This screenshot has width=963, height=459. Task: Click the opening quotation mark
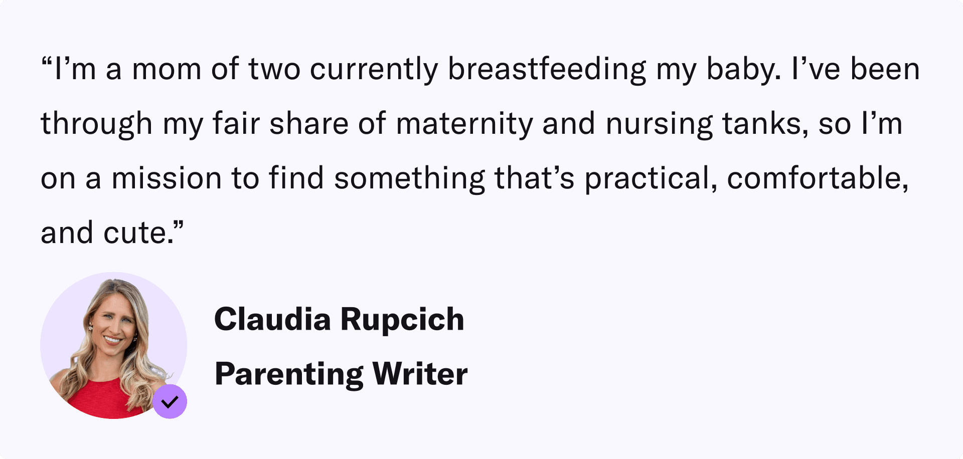pyautogui.click(x=47, y=63)
